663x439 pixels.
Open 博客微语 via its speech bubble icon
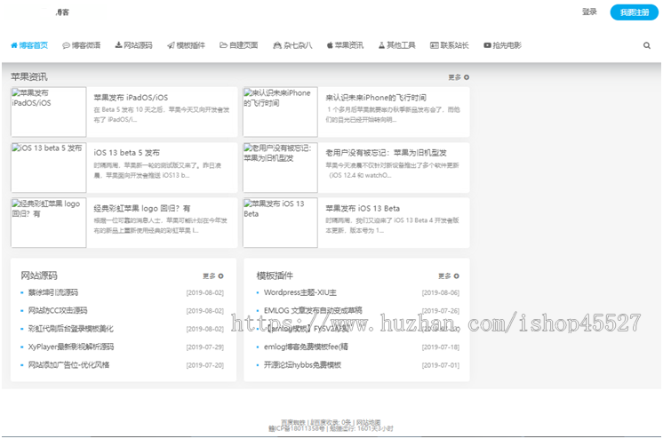66,45
